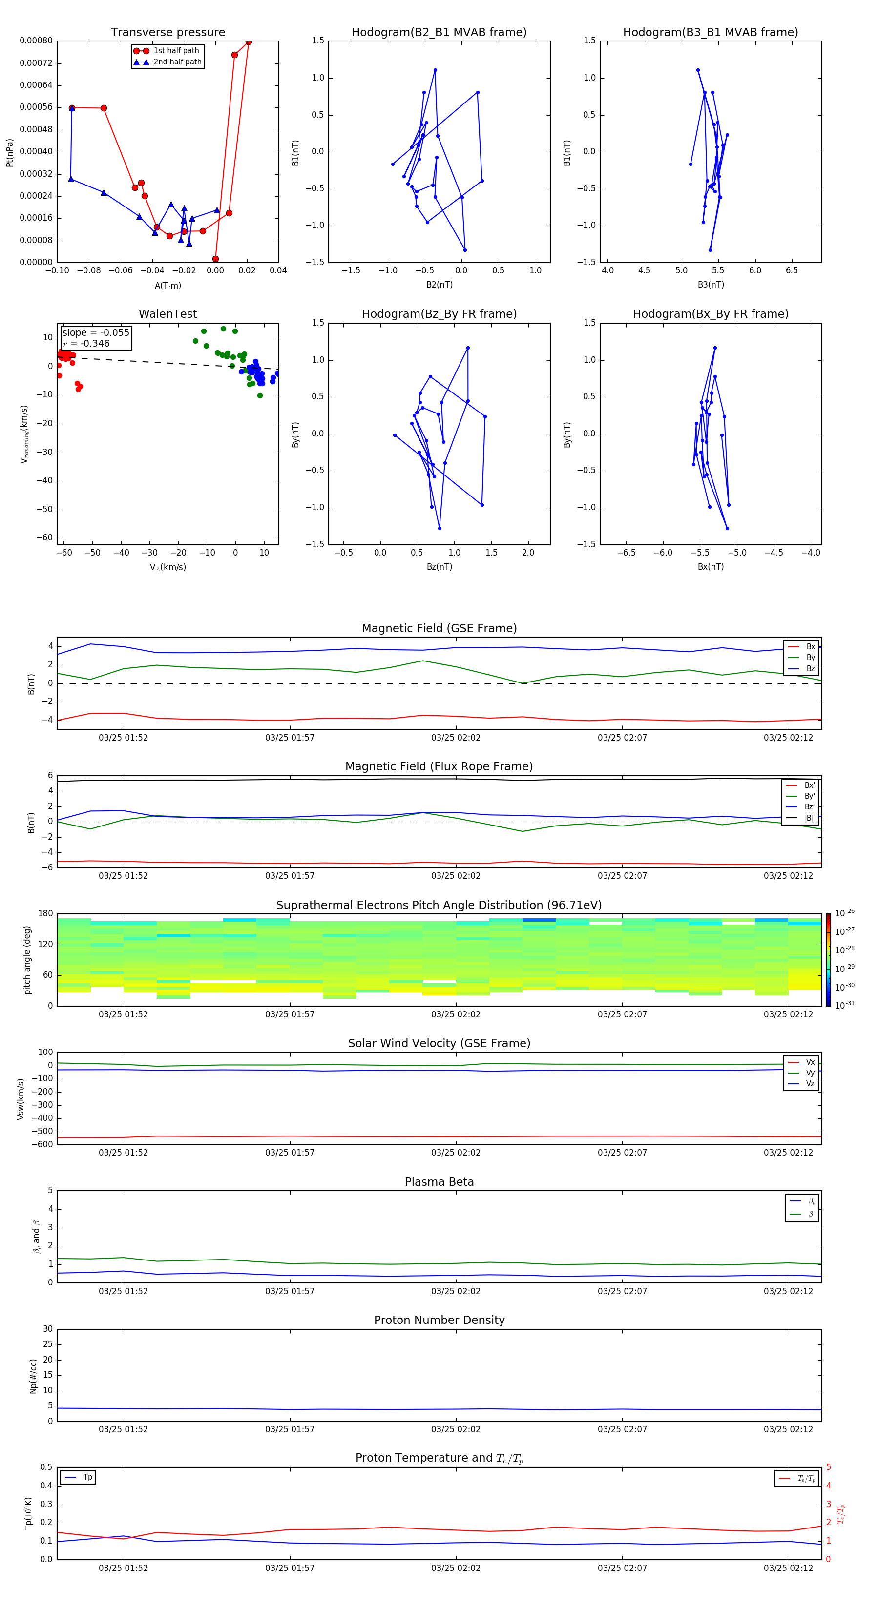Click the "V_A(km/s)" x-axis label
This screenshot has height=1611, width=879.
(167, 567)
